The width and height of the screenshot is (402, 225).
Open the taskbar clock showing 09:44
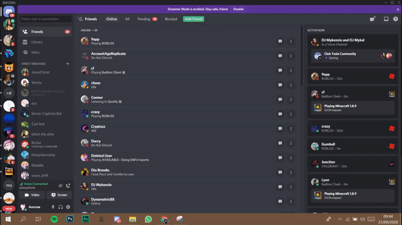tap(388, 219)
